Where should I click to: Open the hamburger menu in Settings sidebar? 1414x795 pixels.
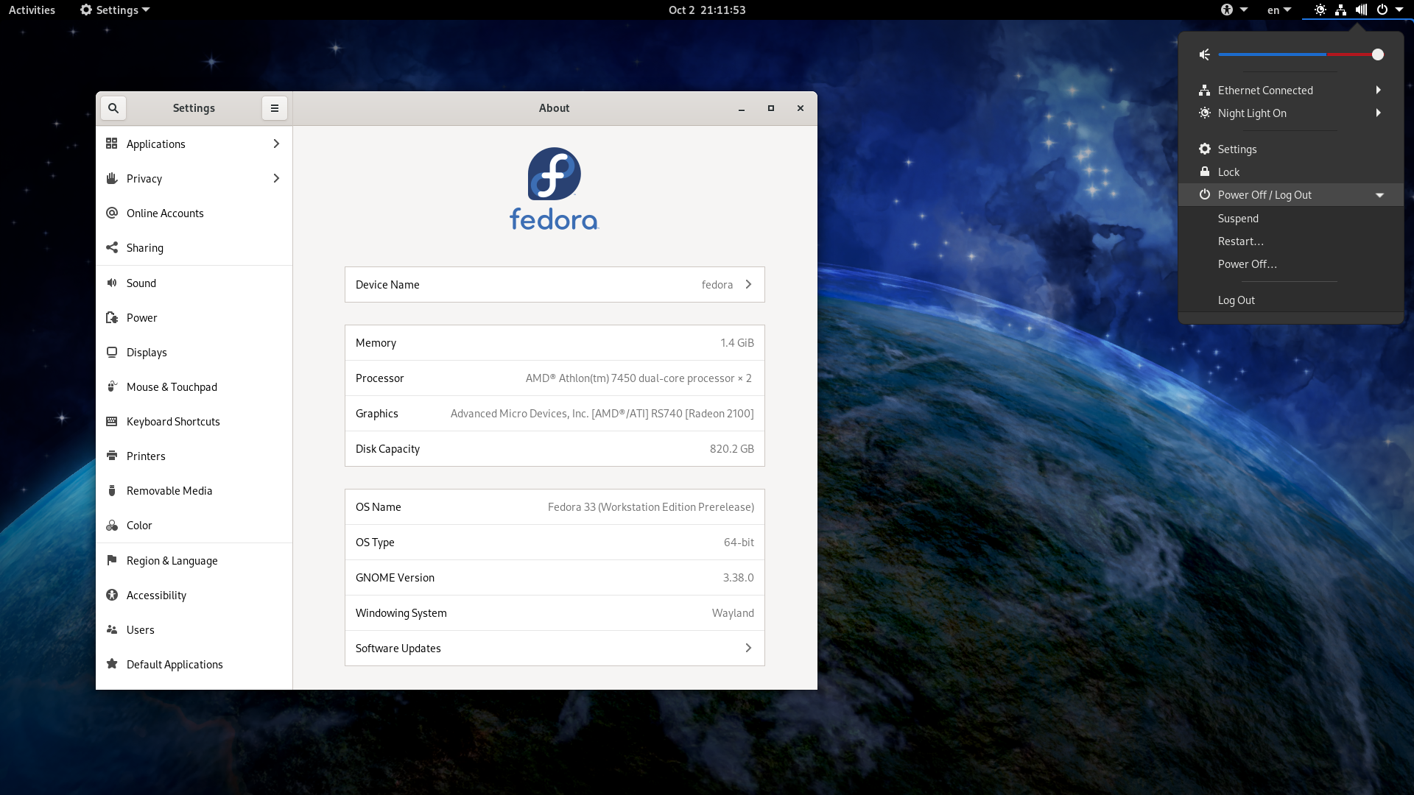(x=275, y=108)
